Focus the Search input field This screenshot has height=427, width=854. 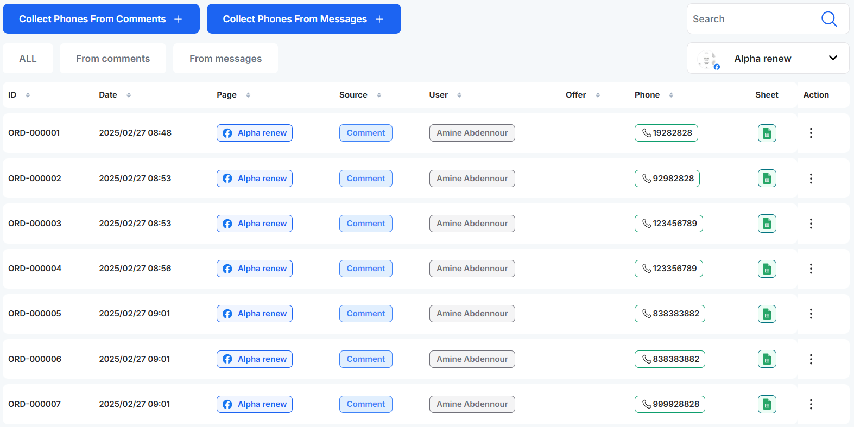click(752, 19)
